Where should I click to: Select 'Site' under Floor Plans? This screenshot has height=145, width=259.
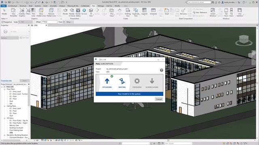pyautogui.click(x=11, y=104)
